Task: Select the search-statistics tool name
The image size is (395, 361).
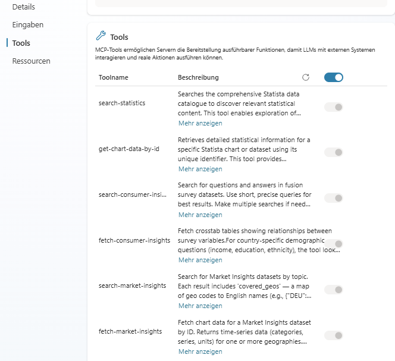Action: (x=122, y=103)
